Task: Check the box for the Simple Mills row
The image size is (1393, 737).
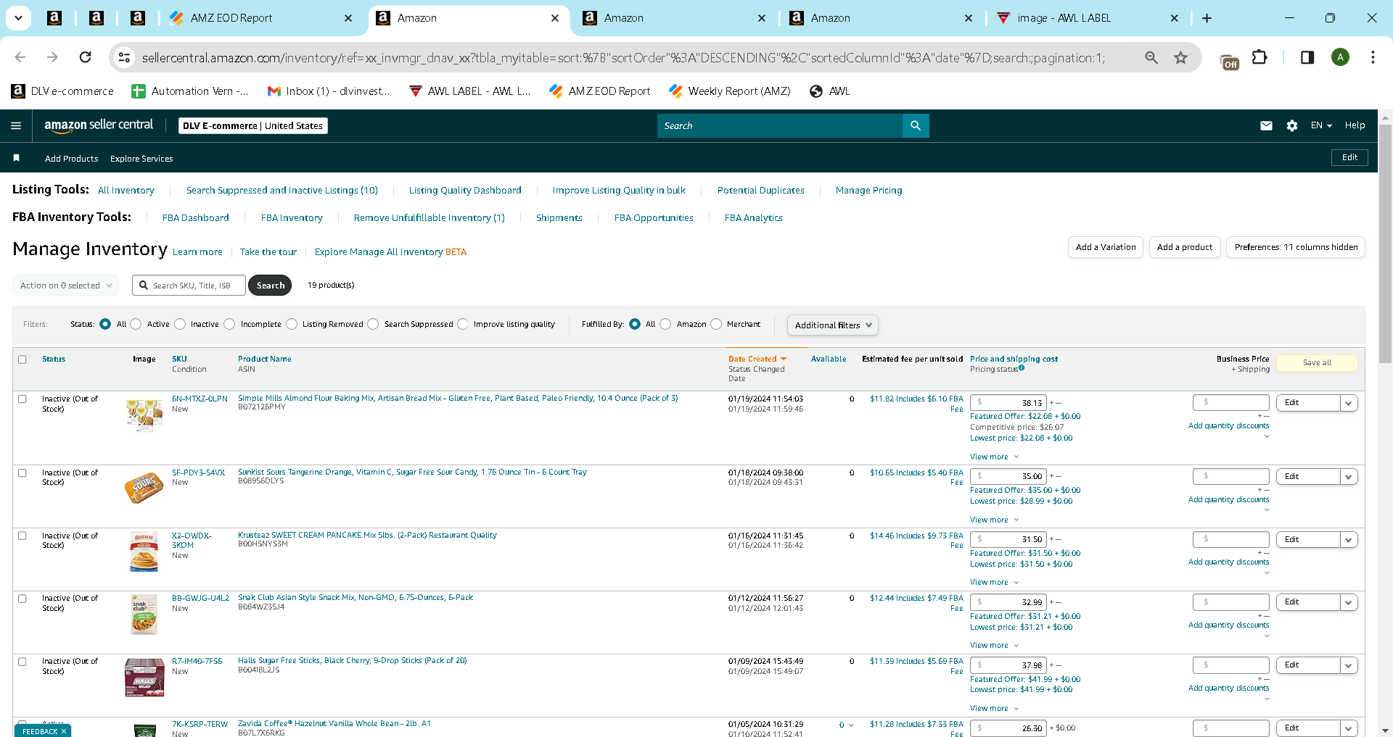Action: pos(22,399)
